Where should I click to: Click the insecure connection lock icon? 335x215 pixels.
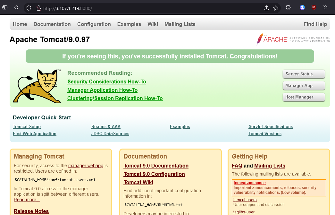[39, 8]
